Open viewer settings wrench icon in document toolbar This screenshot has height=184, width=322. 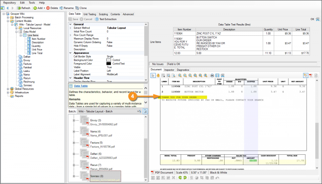tap(223, 76)
